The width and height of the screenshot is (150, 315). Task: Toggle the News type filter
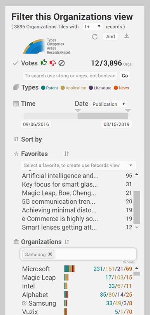tap(121, 88)
